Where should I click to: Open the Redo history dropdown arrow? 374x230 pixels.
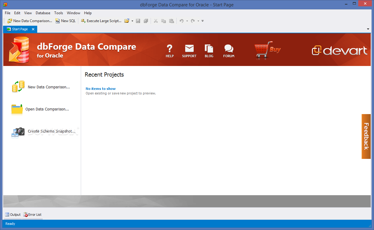(x=198, y=21)
